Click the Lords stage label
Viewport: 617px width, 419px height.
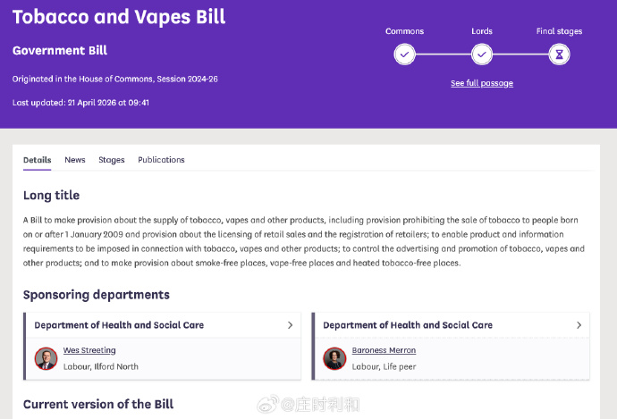click(x=482, y=31)
